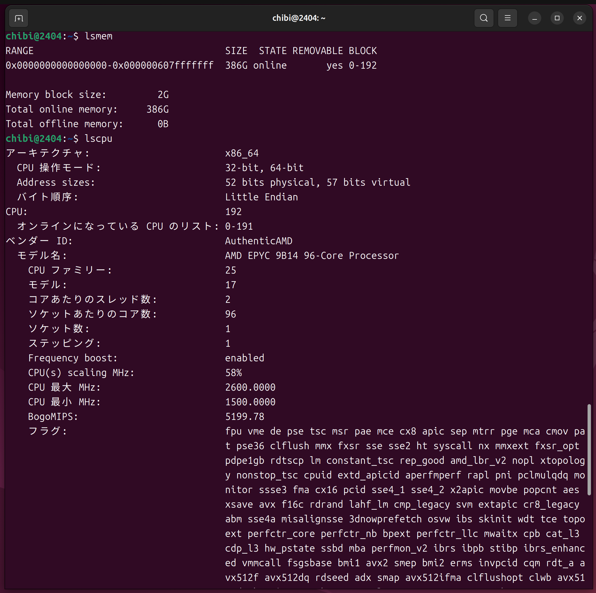Click the Memory block size line

pos(87,95)
